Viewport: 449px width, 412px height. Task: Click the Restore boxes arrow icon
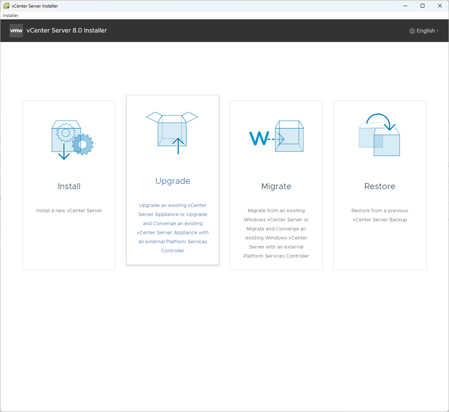tap(379, 135)
